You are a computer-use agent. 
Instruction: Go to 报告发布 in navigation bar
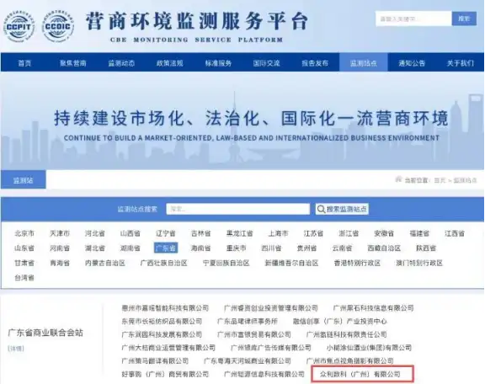315,63
